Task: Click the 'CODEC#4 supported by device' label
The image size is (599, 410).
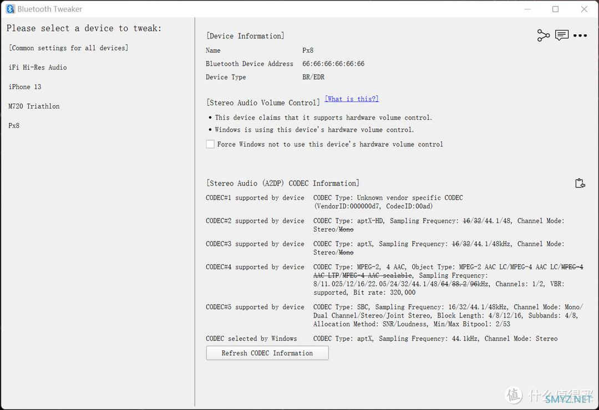Action: [255, 267]
